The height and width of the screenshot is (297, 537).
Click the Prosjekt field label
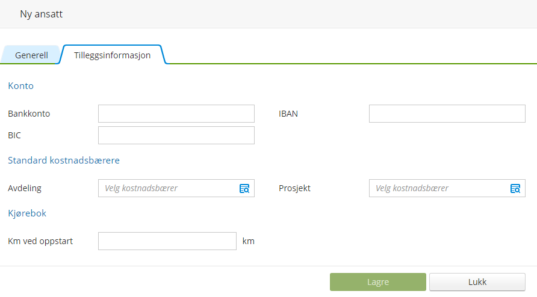[294, 188]
